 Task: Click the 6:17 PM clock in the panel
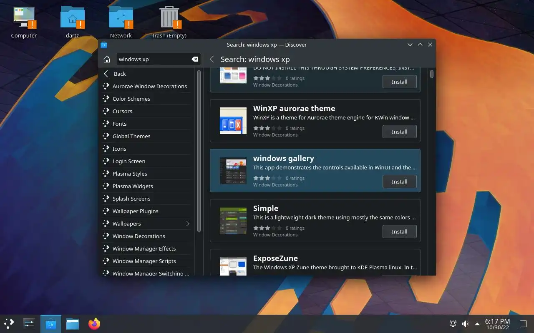point(497,324)
